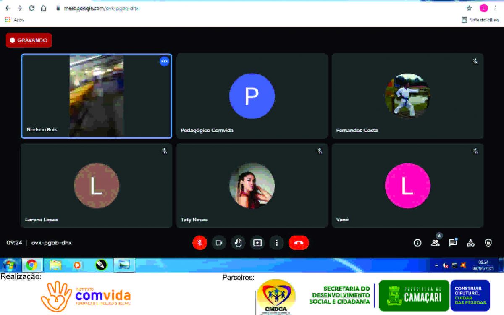Toggle the camera on or off
Screen dimensions: 504x315
219,243
